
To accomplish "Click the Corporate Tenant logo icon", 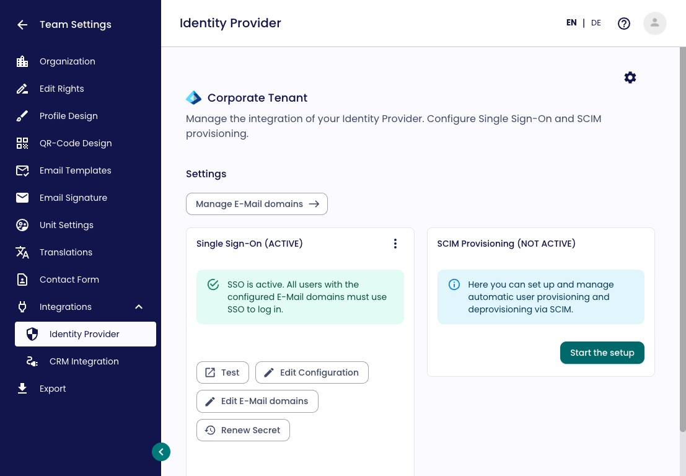I will [193, 97].
